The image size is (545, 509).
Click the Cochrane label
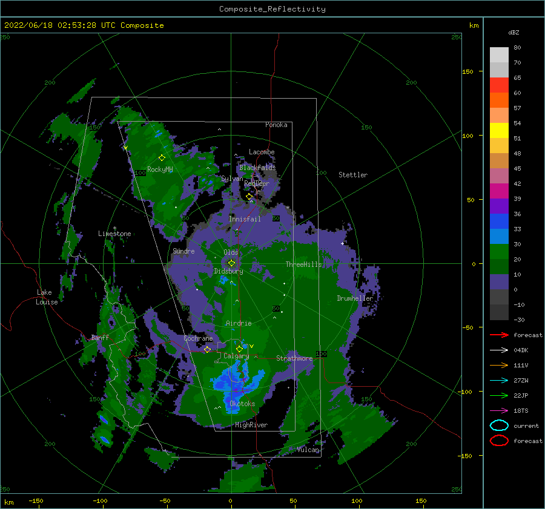(198, 338)
